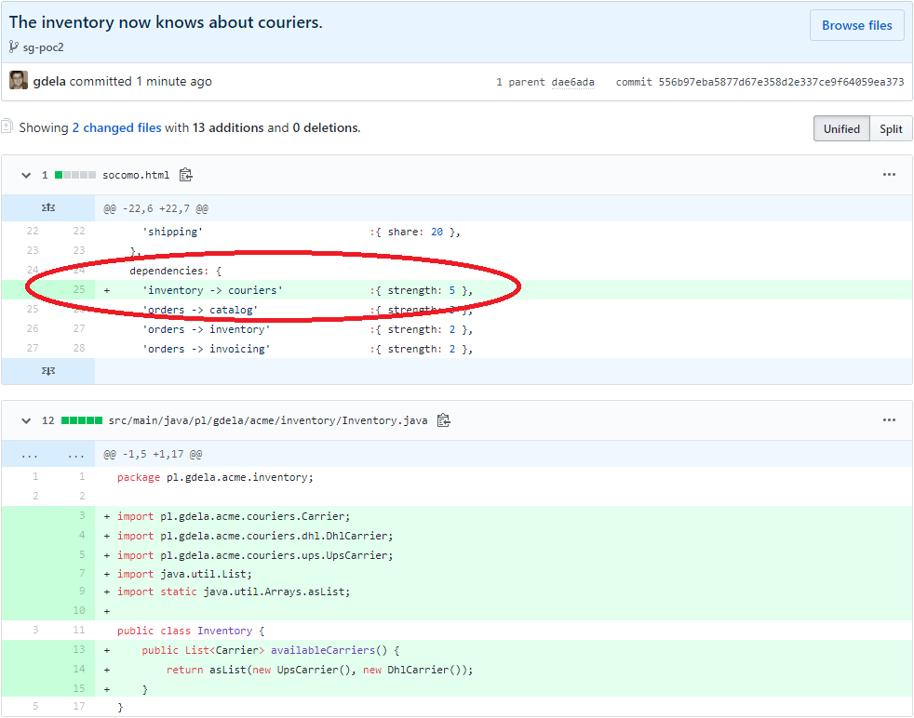The width and height of the screenshot is (914, 718).
Task: Click the expand-diff icon above the socomo.html hunk
Action: (47, 207)
